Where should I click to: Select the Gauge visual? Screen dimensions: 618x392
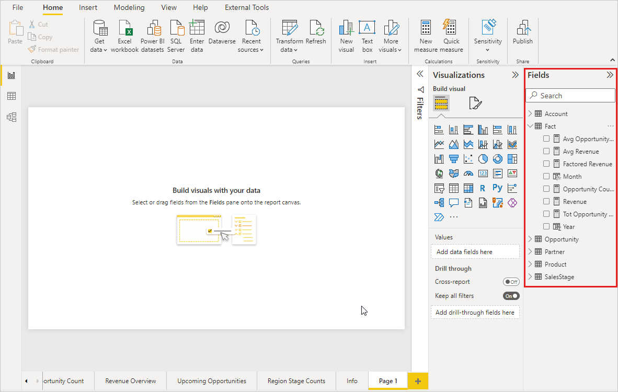click(468, 173)
